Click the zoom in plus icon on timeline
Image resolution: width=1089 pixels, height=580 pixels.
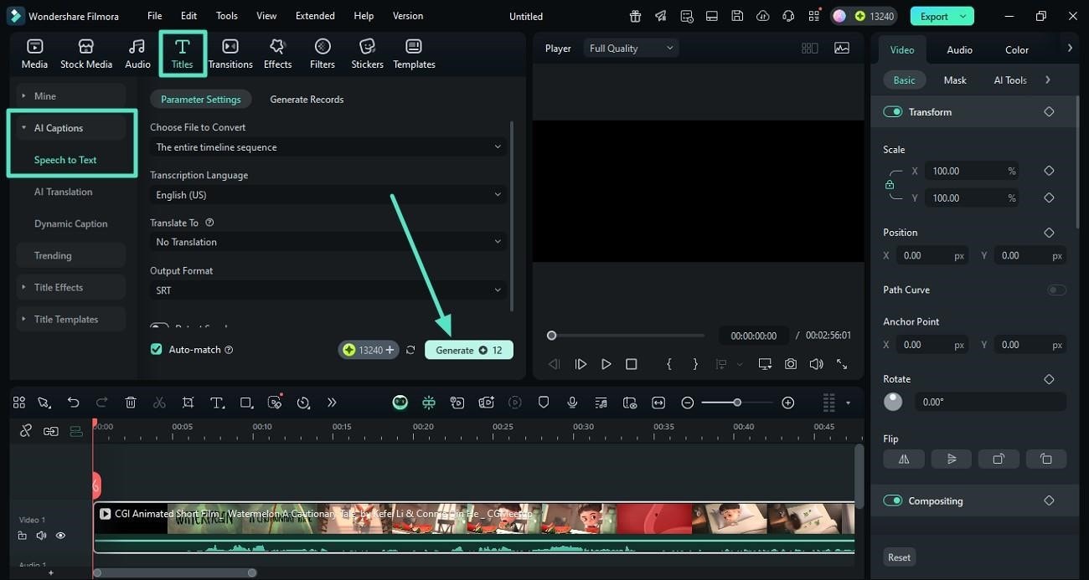click(x=787, y=403)
